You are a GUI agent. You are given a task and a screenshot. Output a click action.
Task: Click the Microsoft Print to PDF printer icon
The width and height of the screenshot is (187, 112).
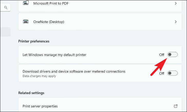coord(26,3)
